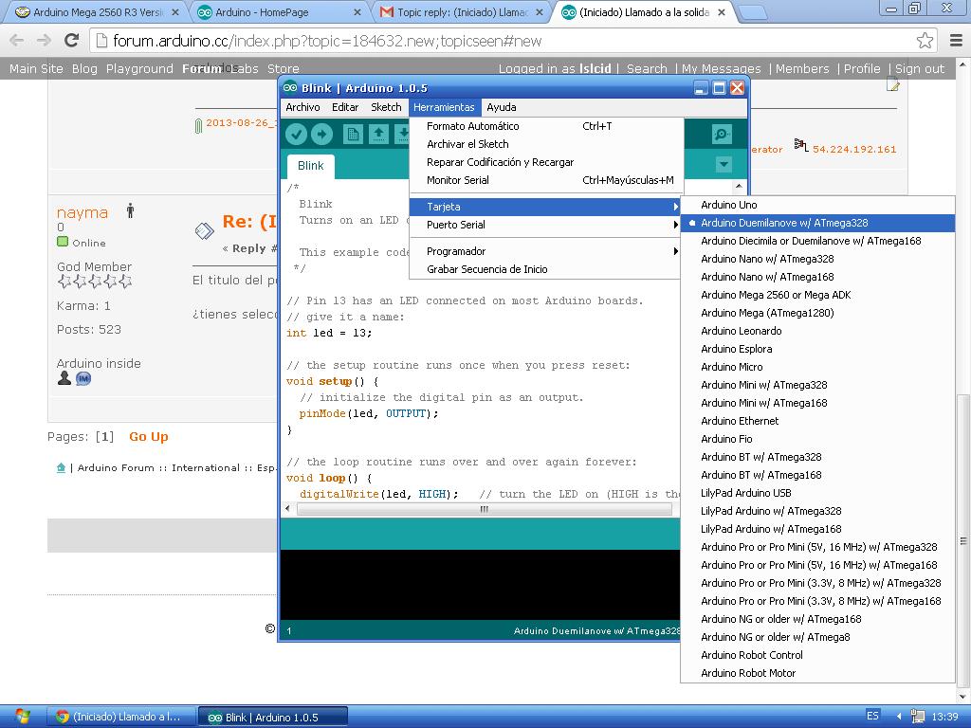Image resolution: width=971 pixels, height=728 pixels.
Task: Click the Open sketch up-arrow icon
Action: click(379, 135)
